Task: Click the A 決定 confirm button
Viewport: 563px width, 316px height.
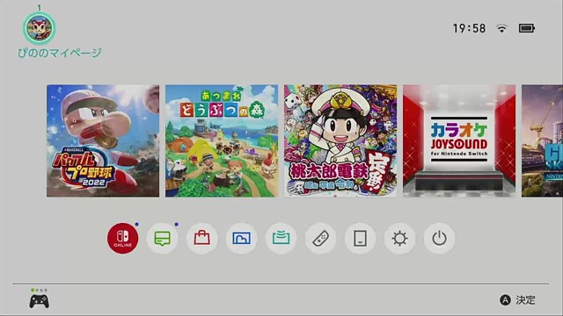Action: [x=517, y=300]
